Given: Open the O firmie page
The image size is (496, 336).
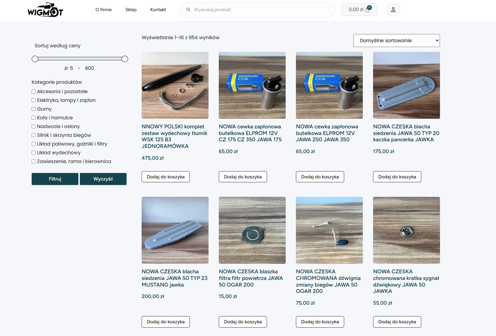Looking at the screenshot, I should (103, 10).
